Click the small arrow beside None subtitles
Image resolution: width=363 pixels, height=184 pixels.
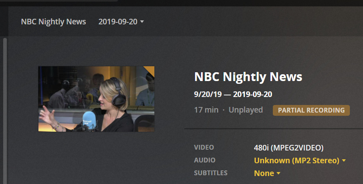point(278,173)
